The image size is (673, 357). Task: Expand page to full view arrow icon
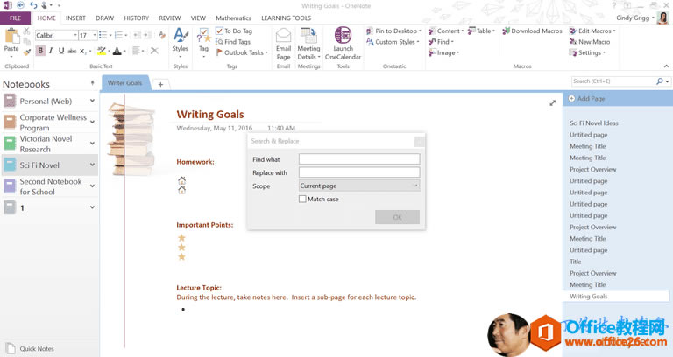pyautogui.click(x=552, y=103)
